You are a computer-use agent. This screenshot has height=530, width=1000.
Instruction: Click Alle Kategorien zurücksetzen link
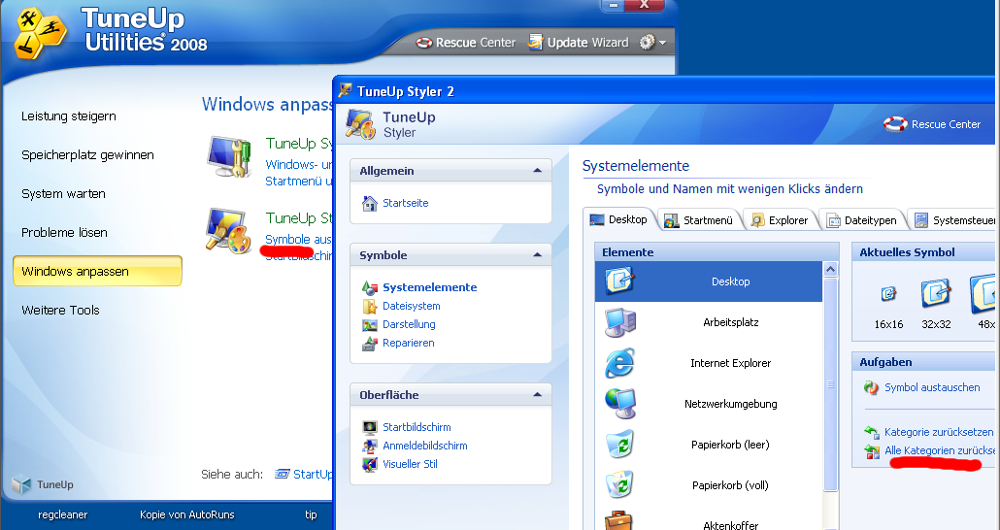[940, 450]
